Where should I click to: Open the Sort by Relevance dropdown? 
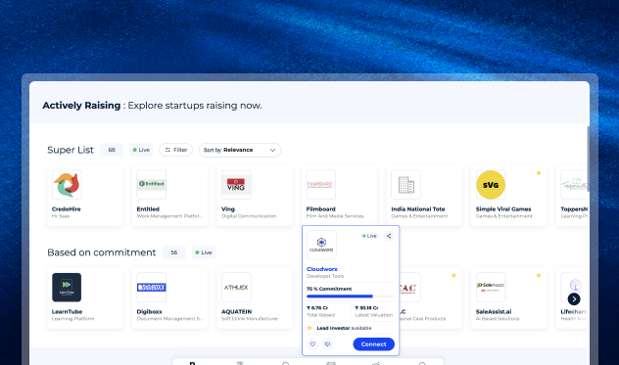tap(240, 150)
